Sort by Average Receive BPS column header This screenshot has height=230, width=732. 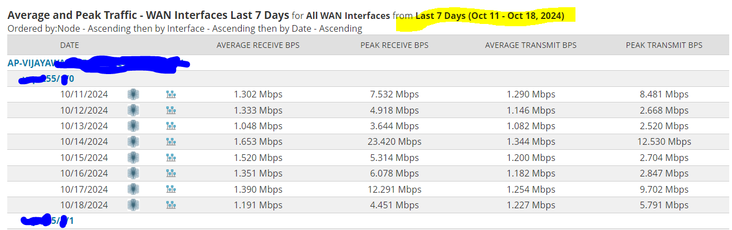[258, 45]
